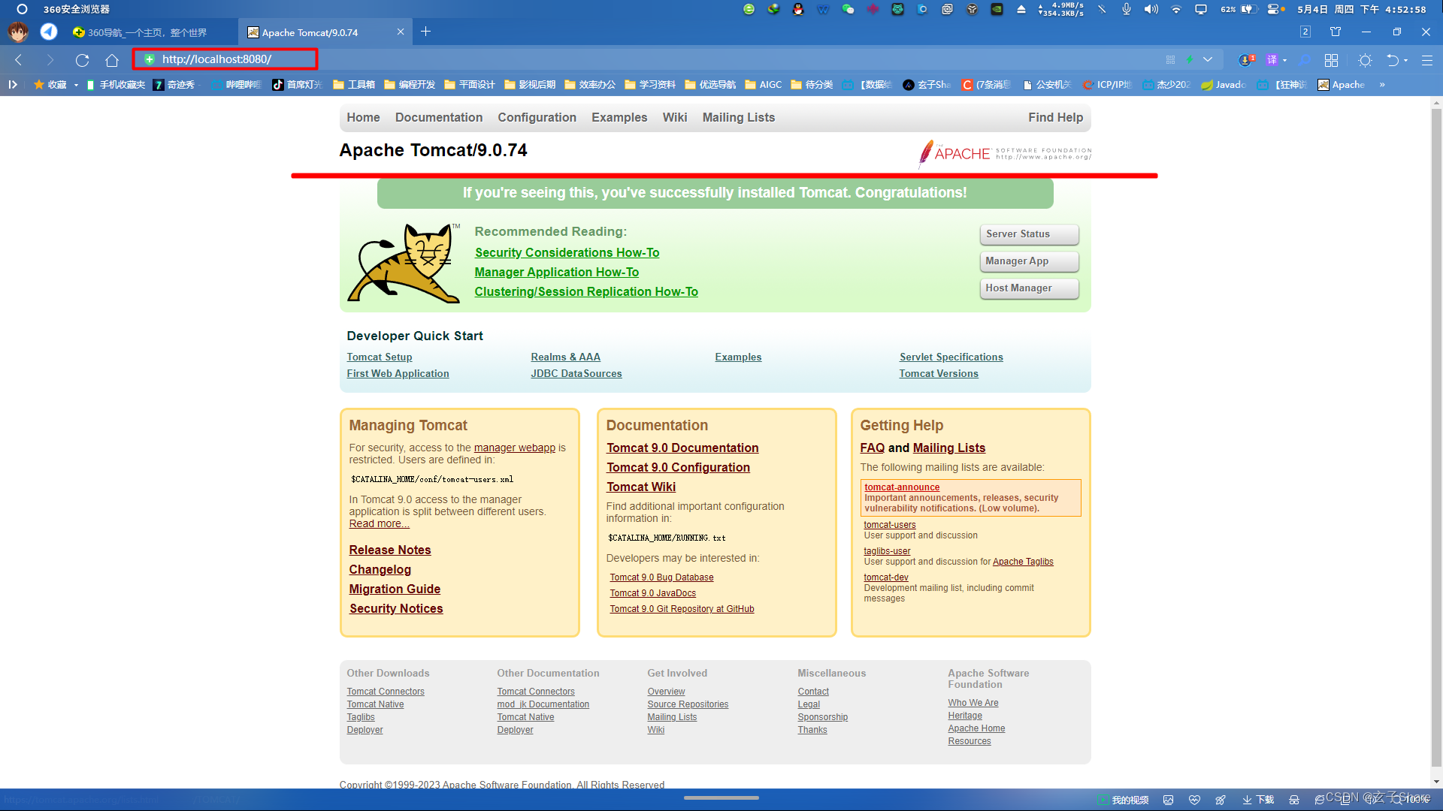Open the 学习资料 bookmark folder
The height and width of the screenshot is (811, 1443).
pos(650,85)
